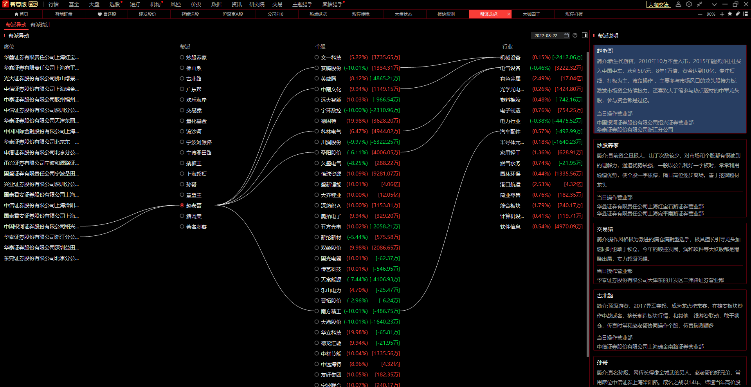
Task: Click seat 东莞证券股份有限公司北京分公...
Action: pyautogui.click(x=41, y=258)
